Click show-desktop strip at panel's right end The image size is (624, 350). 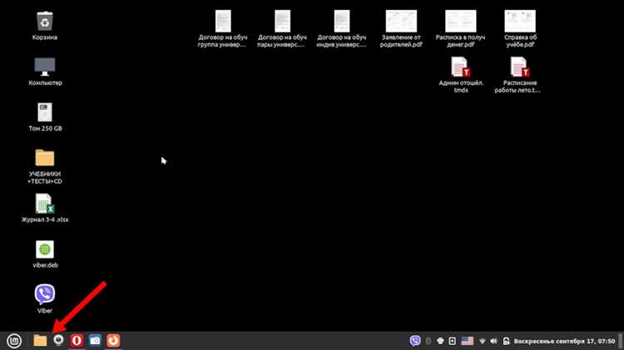[621, 341]
